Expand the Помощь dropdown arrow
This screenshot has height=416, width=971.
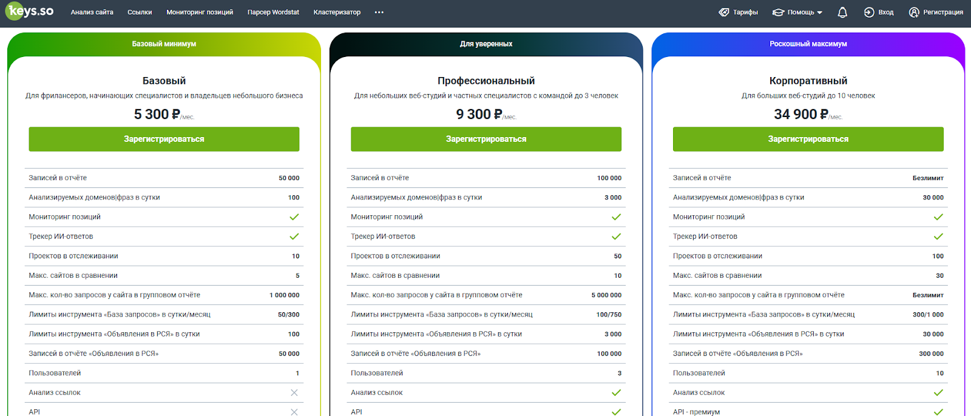[820, 13]
